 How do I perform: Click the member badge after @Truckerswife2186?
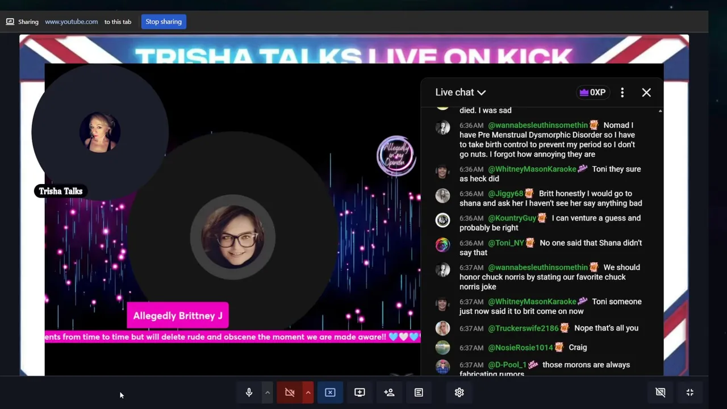click(x=565, y=328)
